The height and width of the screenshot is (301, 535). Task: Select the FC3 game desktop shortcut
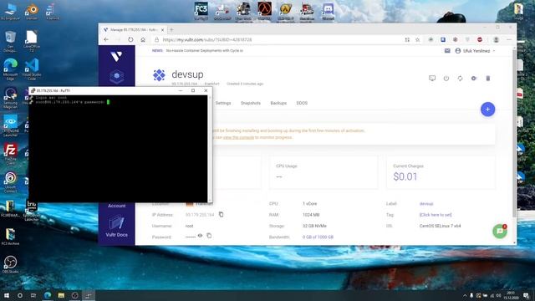coord(201,11)
